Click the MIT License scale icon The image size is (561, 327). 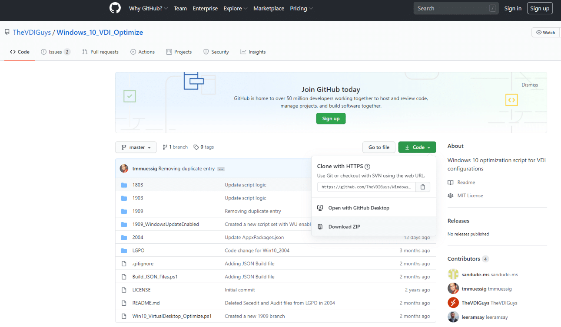[451, 196]
